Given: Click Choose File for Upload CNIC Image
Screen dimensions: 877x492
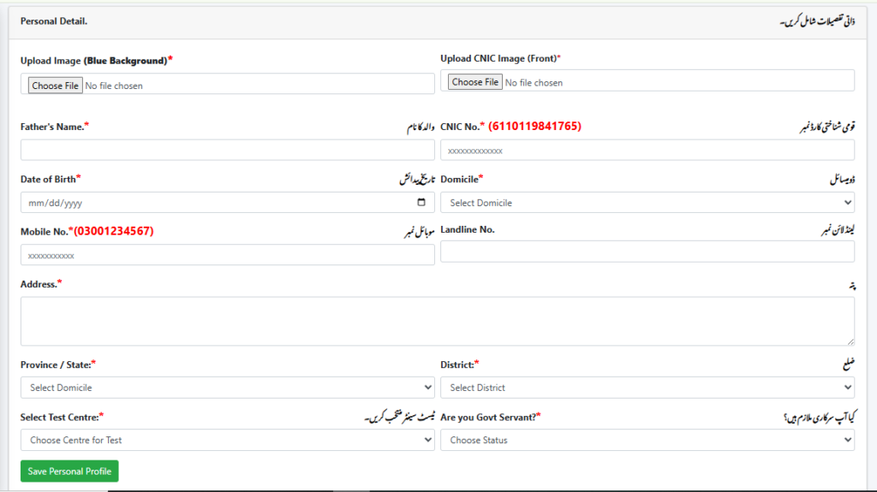Looking at the screenshot, I should click(474, 82).
